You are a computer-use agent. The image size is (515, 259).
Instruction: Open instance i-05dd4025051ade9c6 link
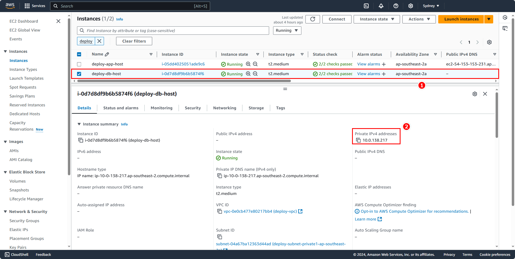coord(183,64)
